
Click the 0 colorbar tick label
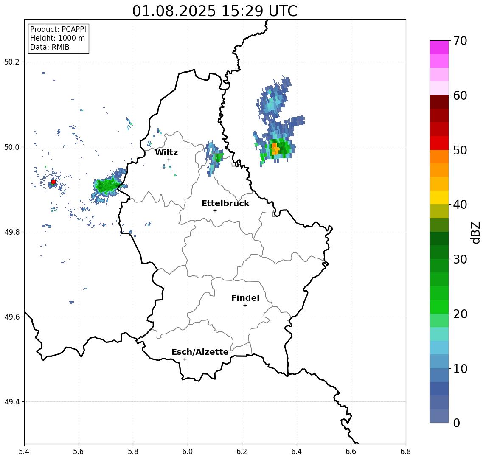(x=457, y=423)
